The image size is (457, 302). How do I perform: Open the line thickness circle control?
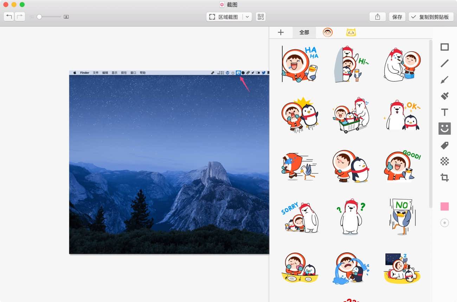(445, 223)
